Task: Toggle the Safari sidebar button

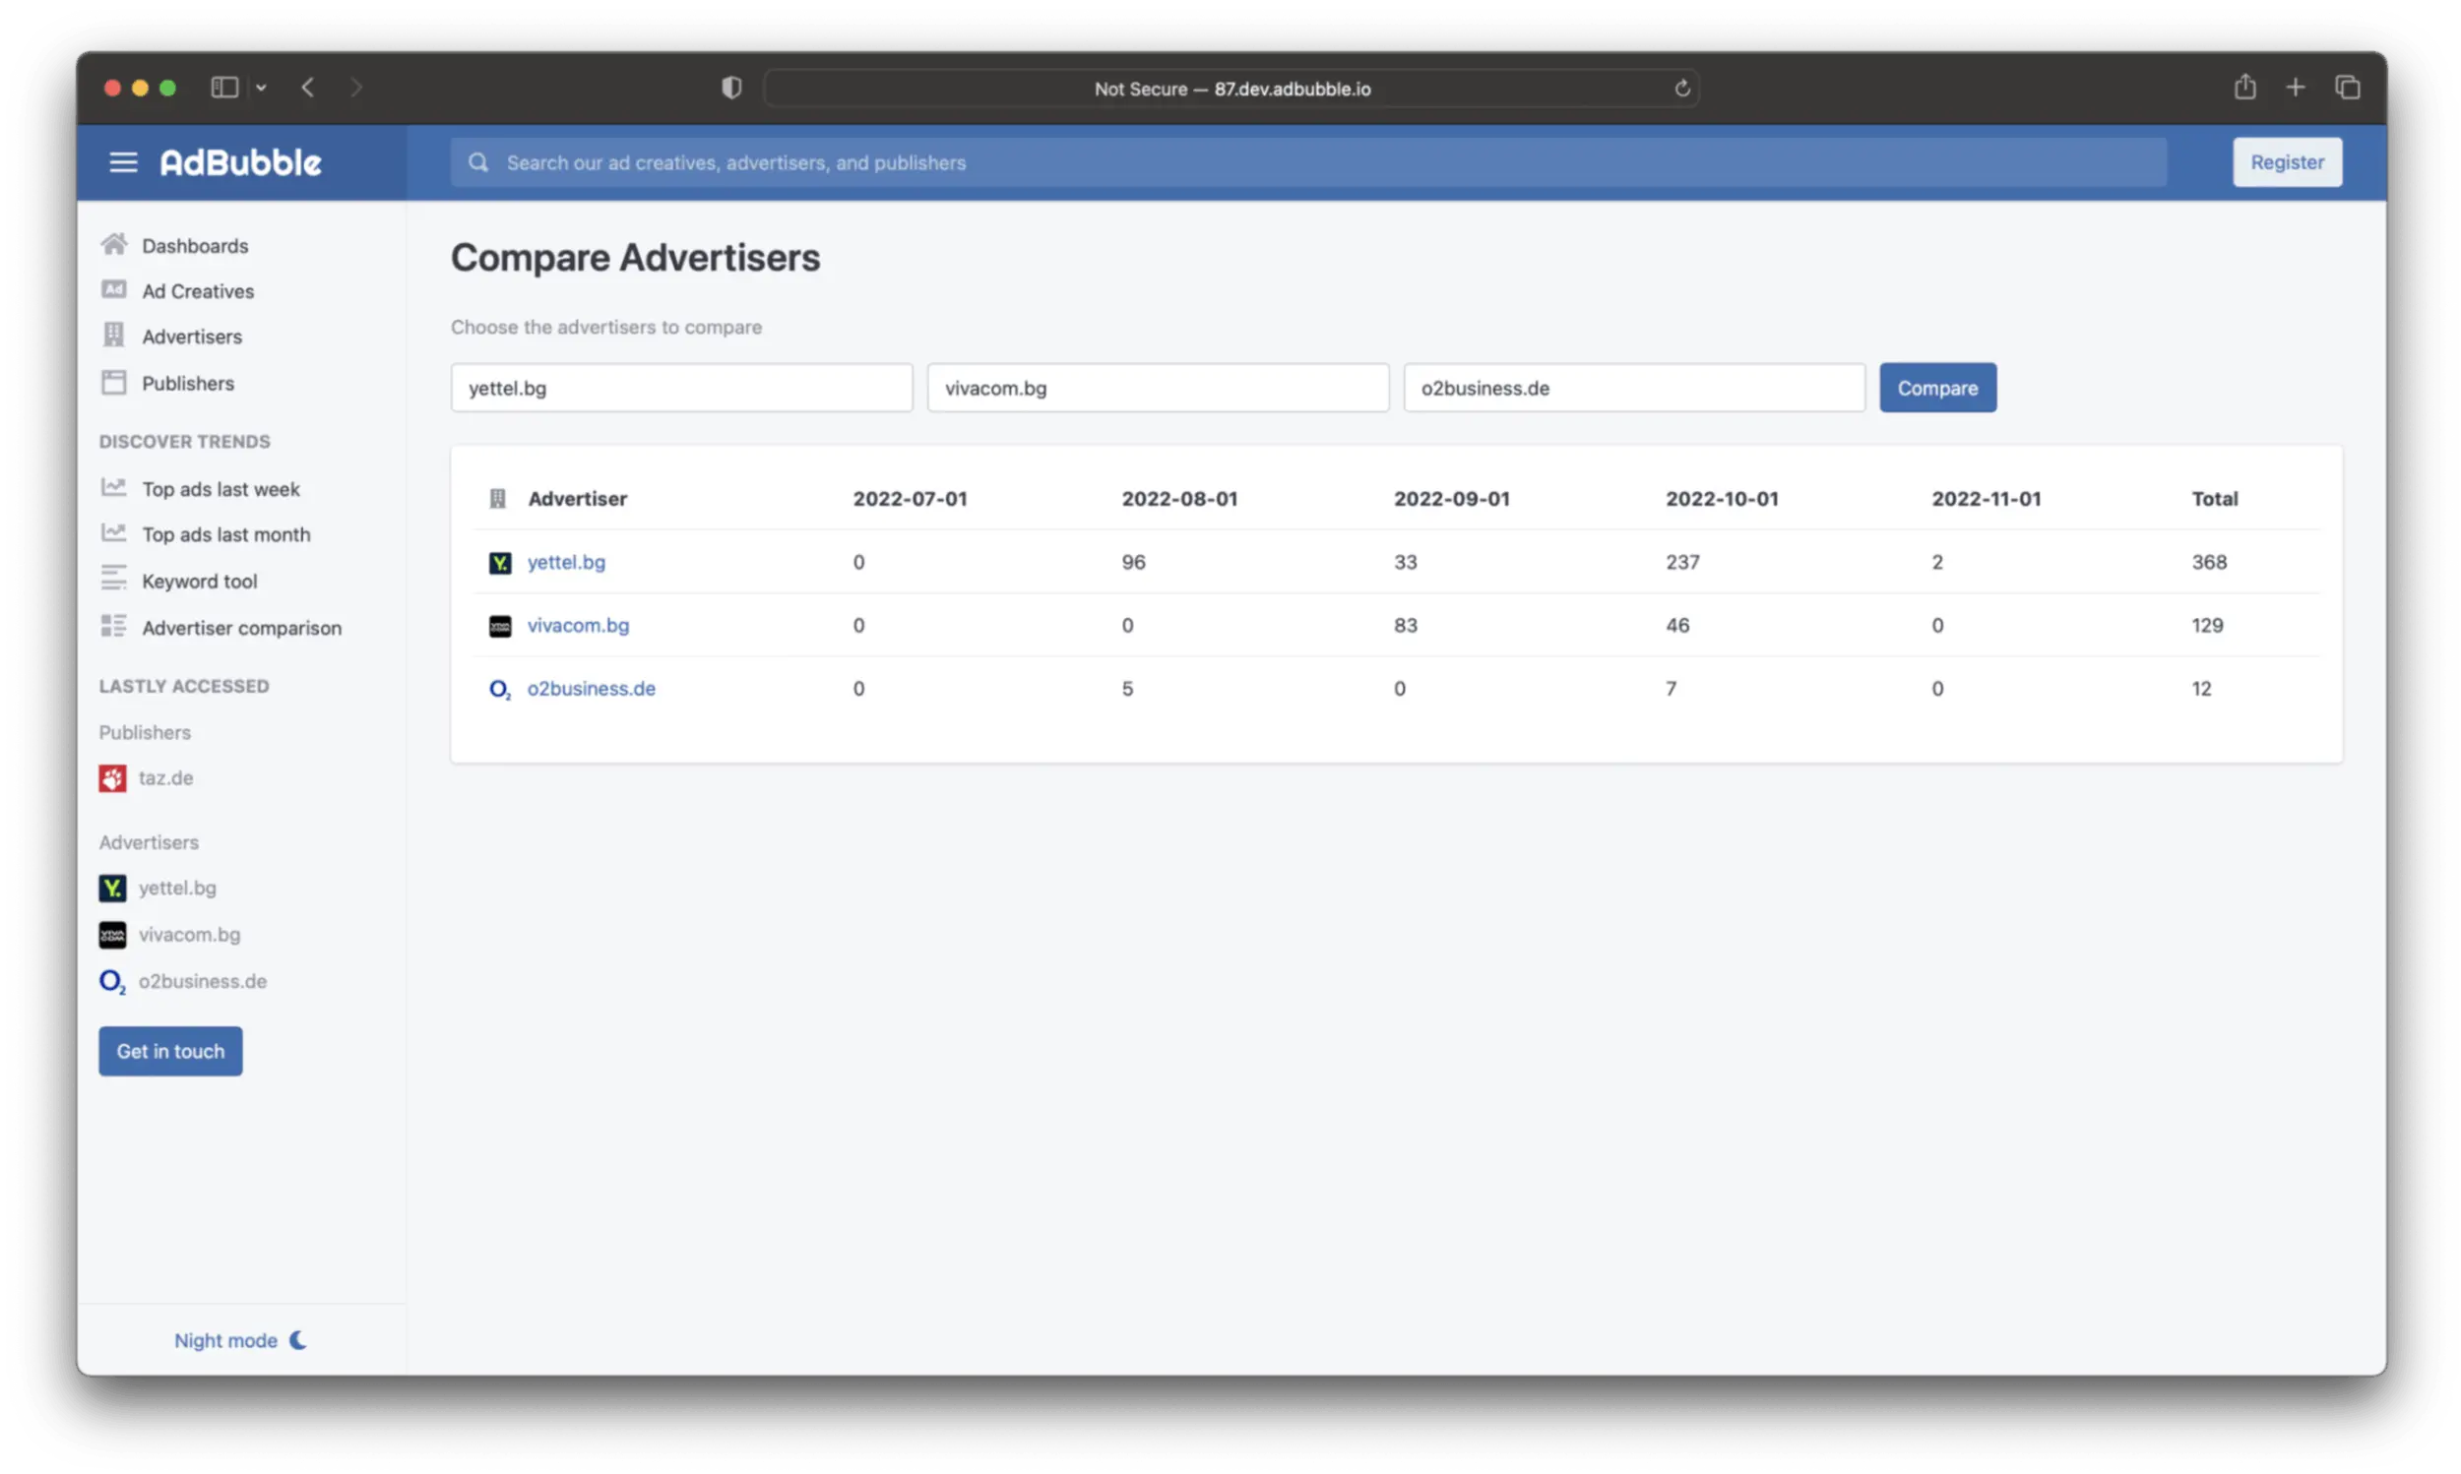Action: click(x=224, y=88)
